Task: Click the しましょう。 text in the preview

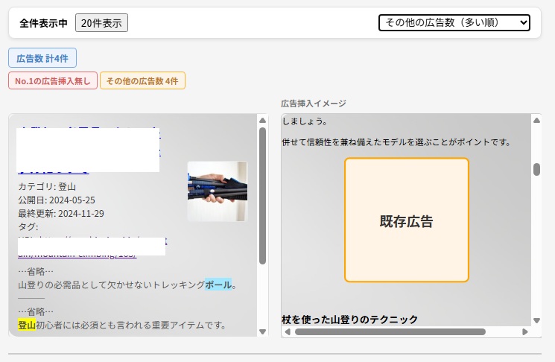Action: 305,121
